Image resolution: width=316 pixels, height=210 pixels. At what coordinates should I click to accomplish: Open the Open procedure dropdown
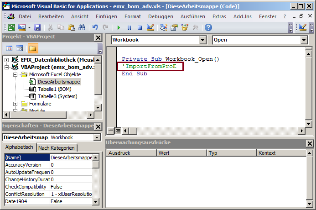coord(304,40)
